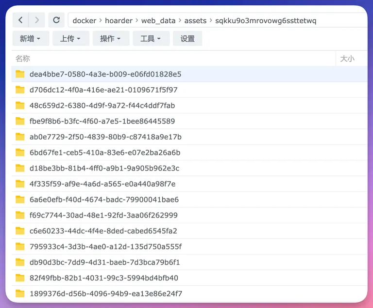The width and height of the screenshot is (373, 308).
Task: Click the back navigation arrow
Action: (20, 20)
